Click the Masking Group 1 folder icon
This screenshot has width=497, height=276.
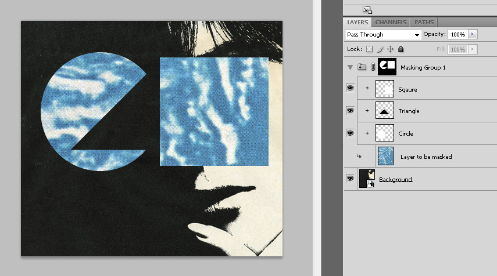(x=362, y=67)
